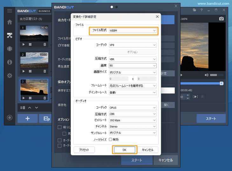Open file folder icon in title bar
The image size is (232, 171).
(x=194, y=10)
